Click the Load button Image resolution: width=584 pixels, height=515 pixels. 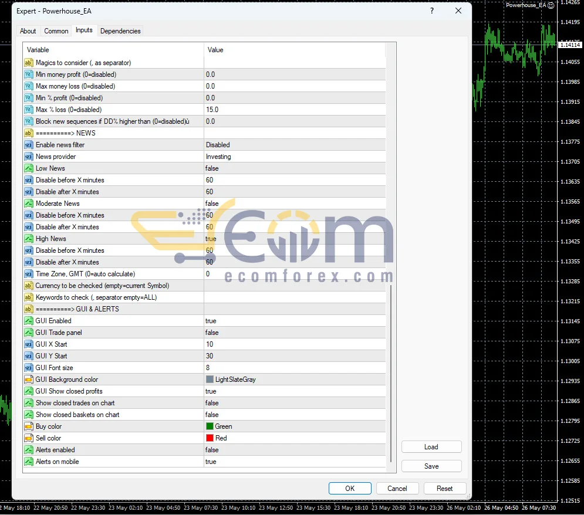[431, 447]
